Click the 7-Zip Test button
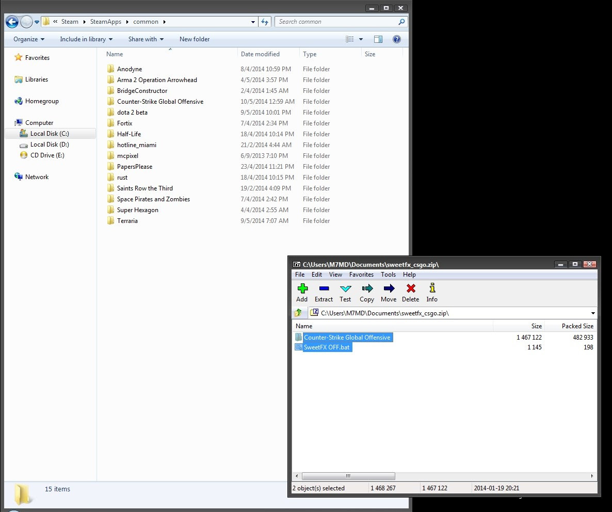 [345, 293]
